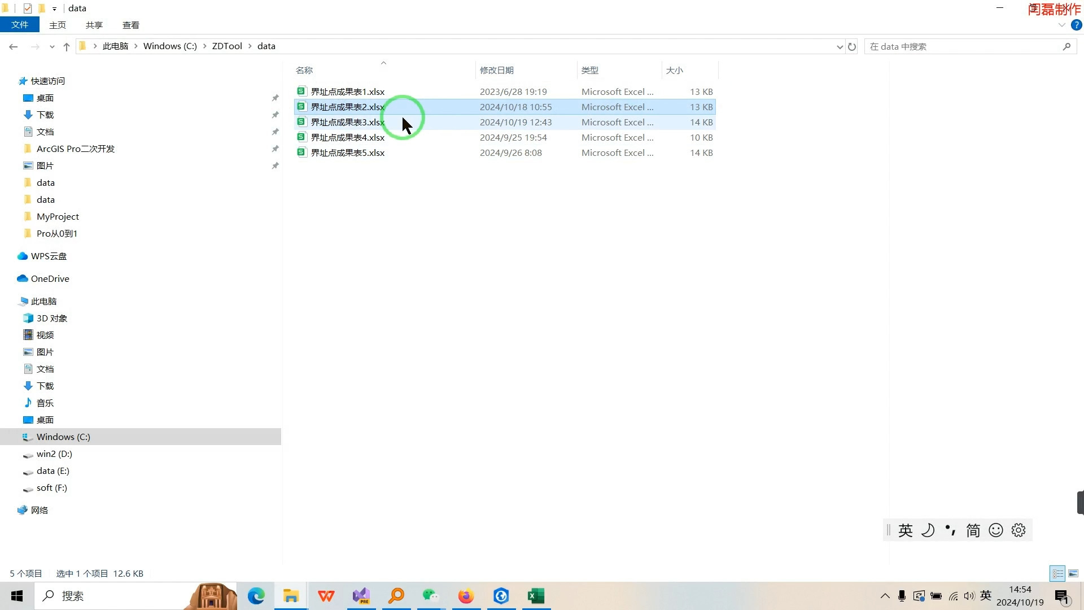Click the tray microphone icon
The height and width of the screenshot is (610, 1084).
(902, 596)
